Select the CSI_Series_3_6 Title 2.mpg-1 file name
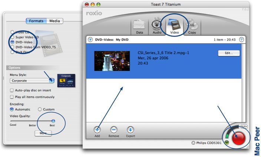 point(163,53)
